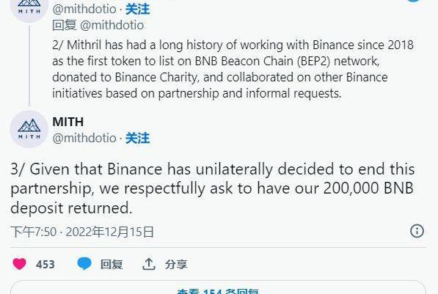Click the vertical thread connector line
The height and width of the screenshot is (294, 438).
29,65
